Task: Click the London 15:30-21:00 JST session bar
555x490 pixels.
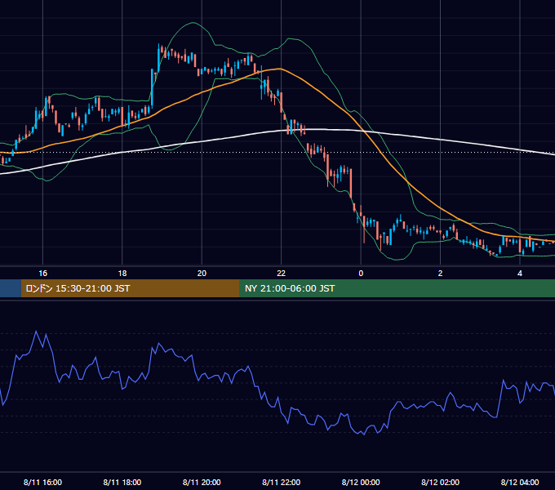Action: pos(131,288)
